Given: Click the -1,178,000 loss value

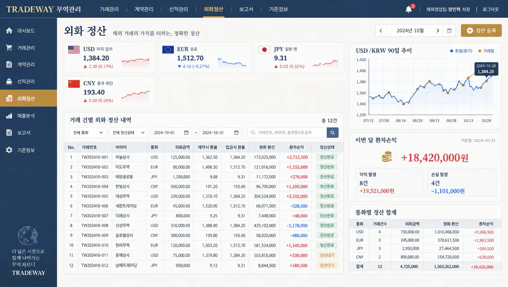Looking at the screenshot, I should (297, 225).
